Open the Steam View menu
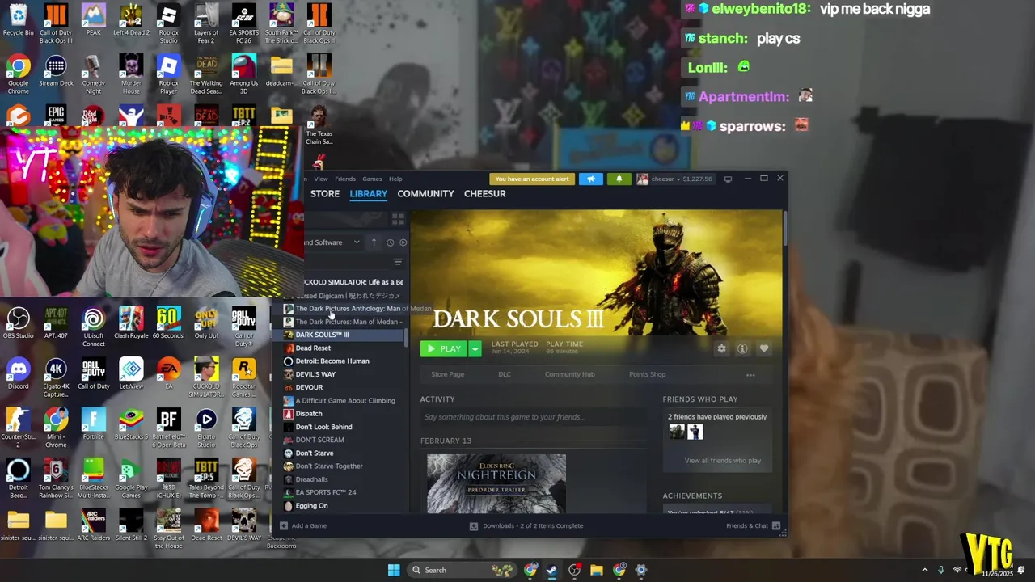The width and height of the screenshot is (1035, 582). point(321,179)
